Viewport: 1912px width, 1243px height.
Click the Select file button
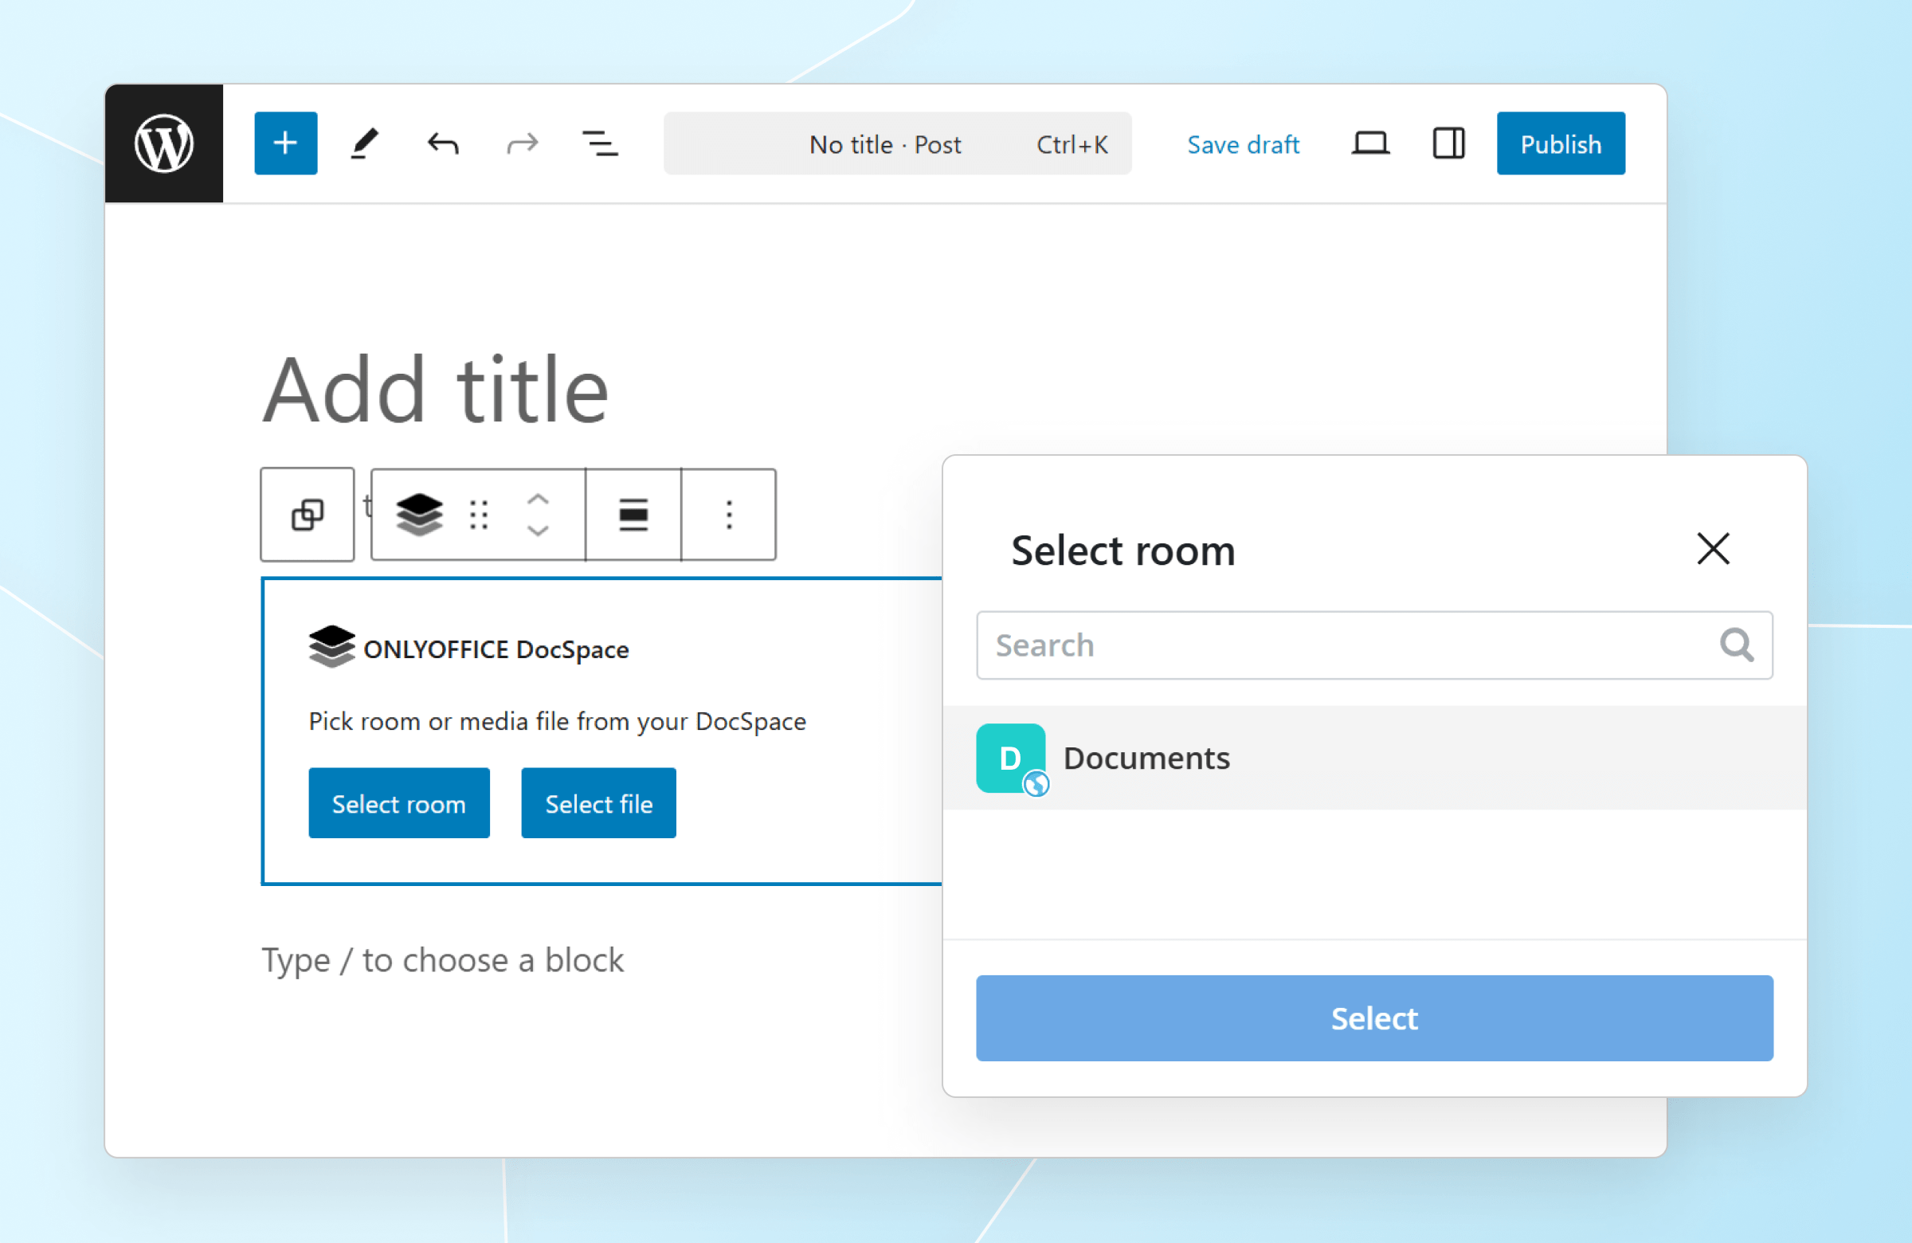click(x=598, y=803)
